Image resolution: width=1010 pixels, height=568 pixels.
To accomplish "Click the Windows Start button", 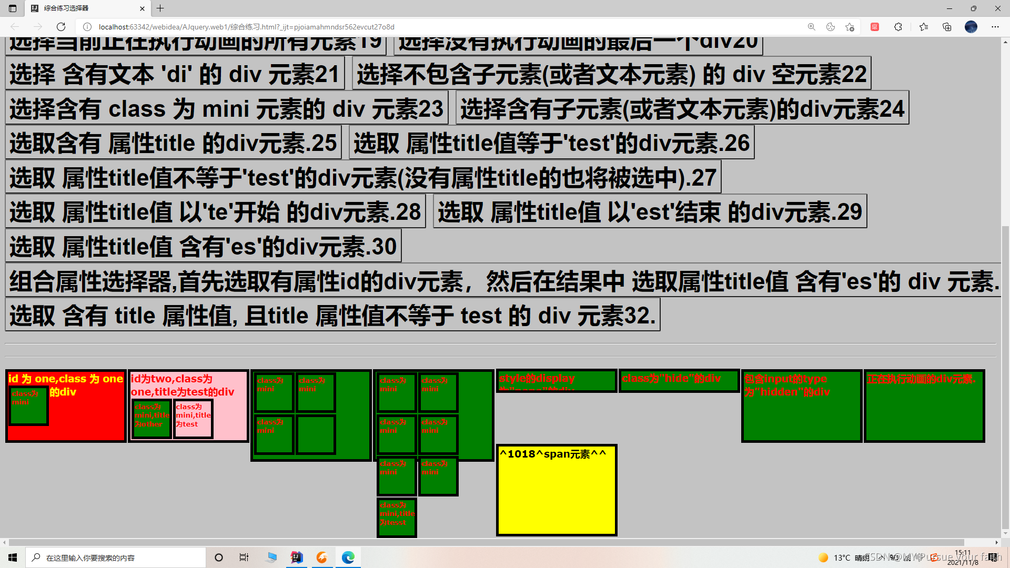I will pyautogui.click(x=13, y=557).
